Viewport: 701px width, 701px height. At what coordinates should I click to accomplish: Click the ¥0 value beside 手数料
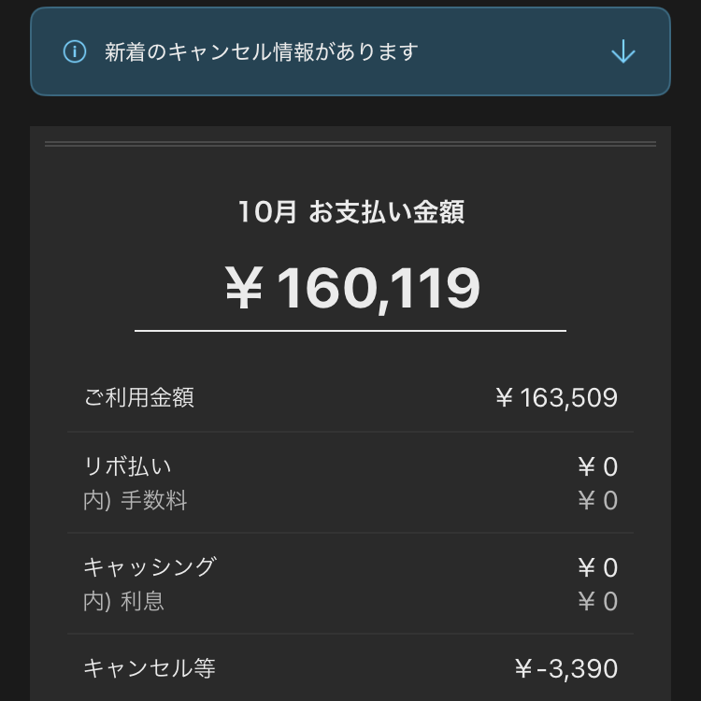coord(597,501)
